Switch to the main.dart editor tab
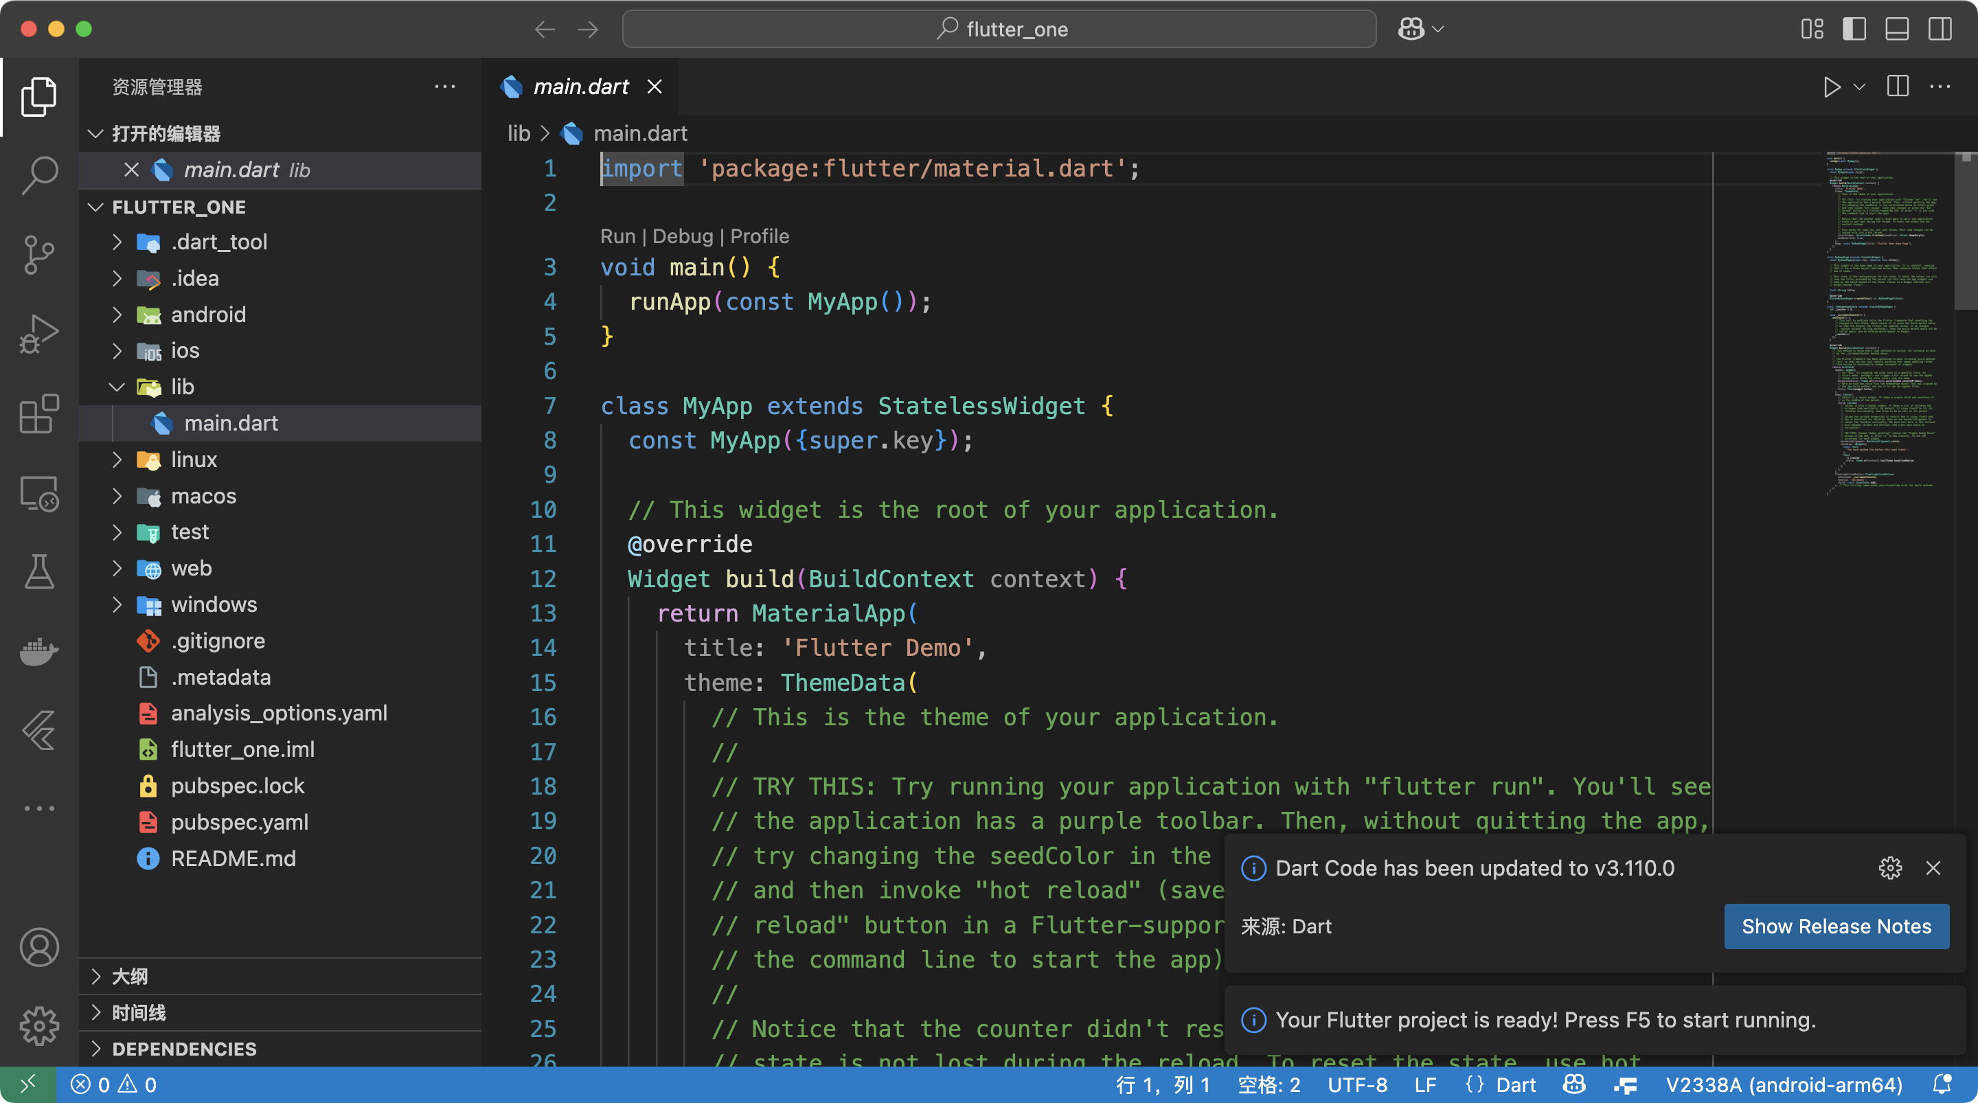This screenshot has width=1978, height=1103. coord(581,86)
